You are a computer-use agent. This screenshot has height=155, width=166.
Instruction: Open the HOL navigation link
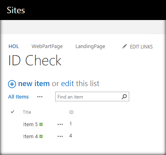[14, 46]
